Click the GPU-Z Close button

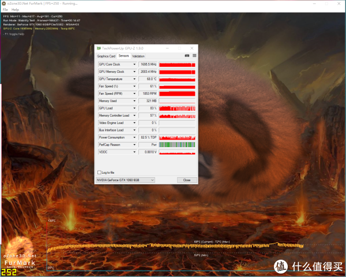(187, 180)
